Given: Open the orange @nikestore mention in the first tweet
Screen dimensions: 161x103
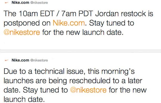Looking at the screenshot, I should pyautogui.click(x=22, y=32).
